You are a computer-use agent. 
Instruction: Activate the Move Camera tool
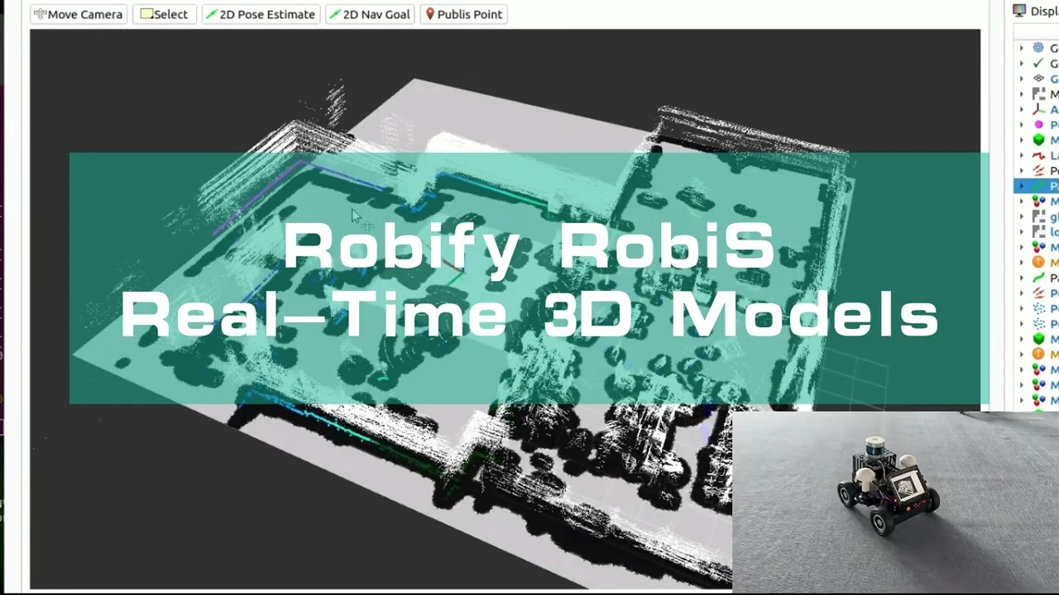[79, 14]
